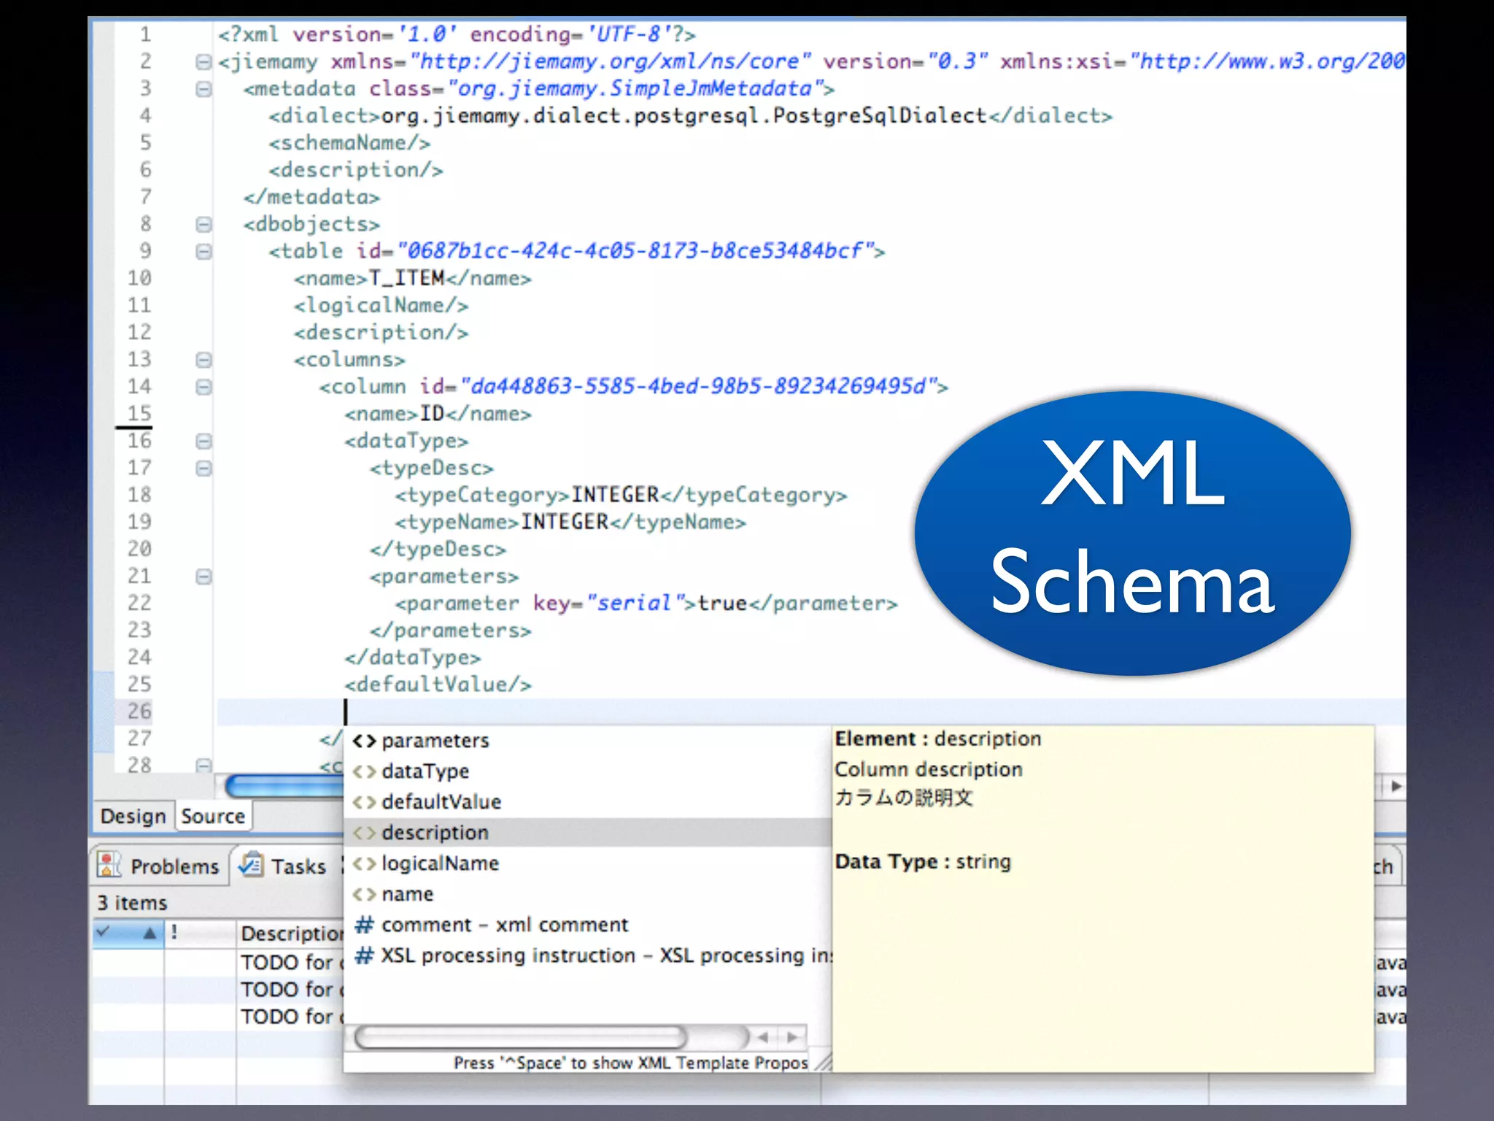The width and height of the screenshot is (1494, 1121).
Task: Choose the XSL processing instruction proposal
Action: (588, 955)
